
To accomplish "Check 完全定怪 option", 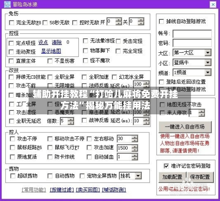I will tap(118, 51).
